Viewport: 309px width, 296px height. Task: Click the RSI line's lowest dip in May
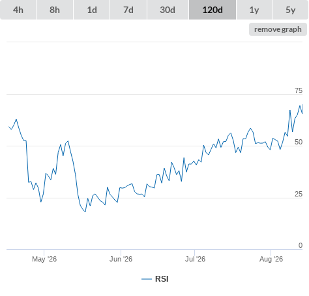pyautogui.click(x=85, y=211)
